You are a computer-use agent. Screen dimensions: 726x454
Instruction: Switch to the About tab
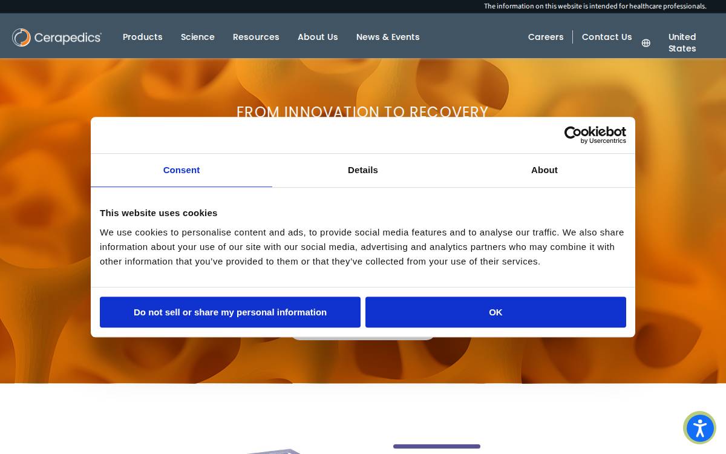[544, 170]
